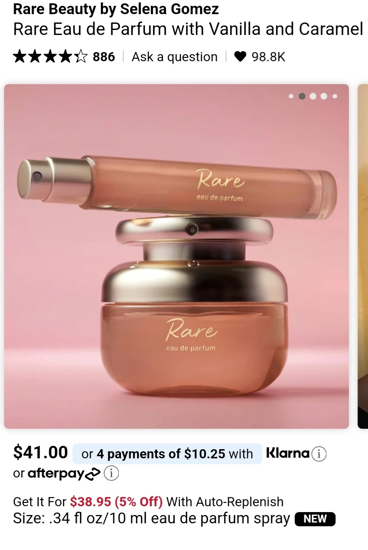Click the 5% Off Auto-Replenish offer
Viewport: 368px width, 550px height.
tap(148, 502)
